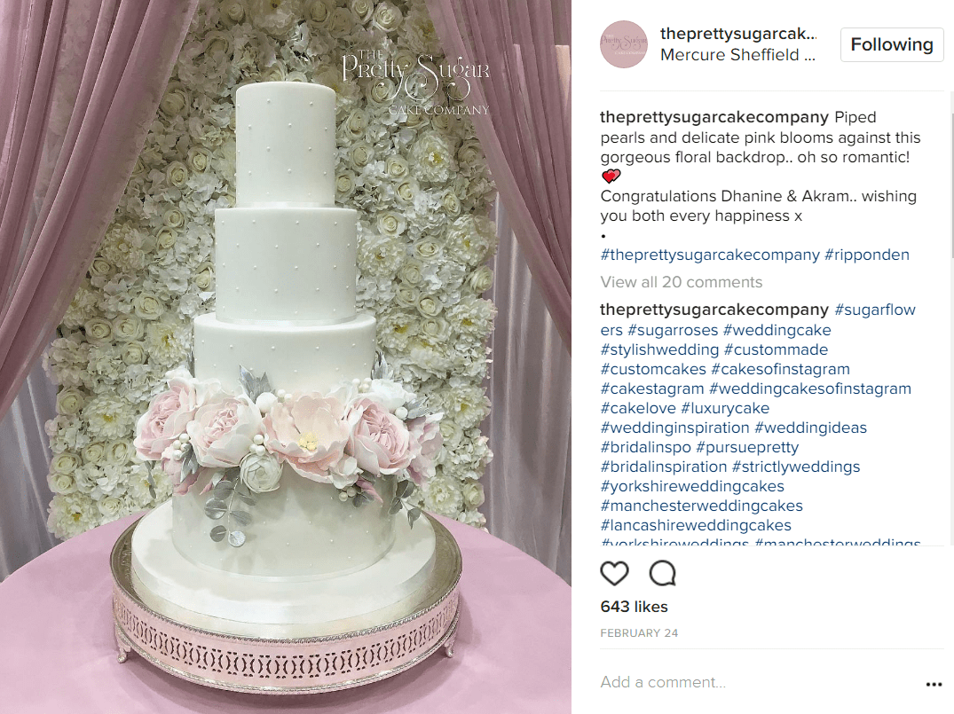Like the post with the heart icon
Viewport: 954px width, 714px height.
pyautogui.click(x=614, y=573)
